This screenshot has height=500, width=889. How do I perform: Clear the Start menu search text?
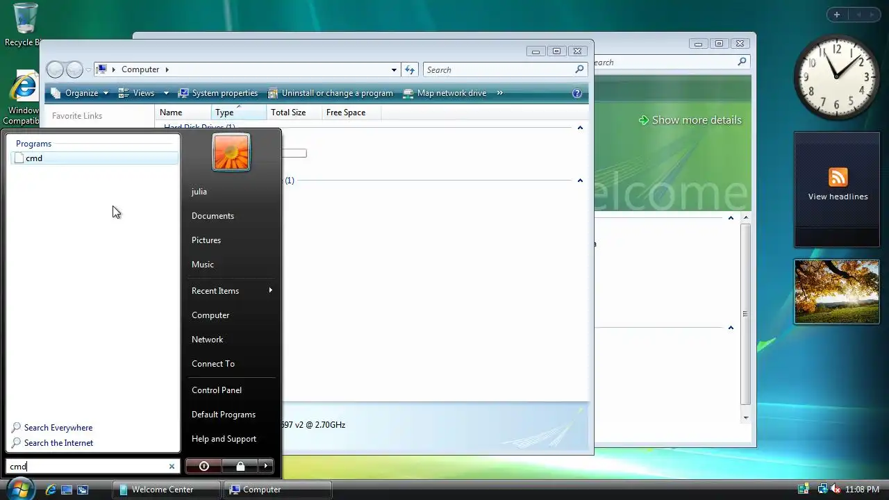pyautogui.click(x=172, y=467)
